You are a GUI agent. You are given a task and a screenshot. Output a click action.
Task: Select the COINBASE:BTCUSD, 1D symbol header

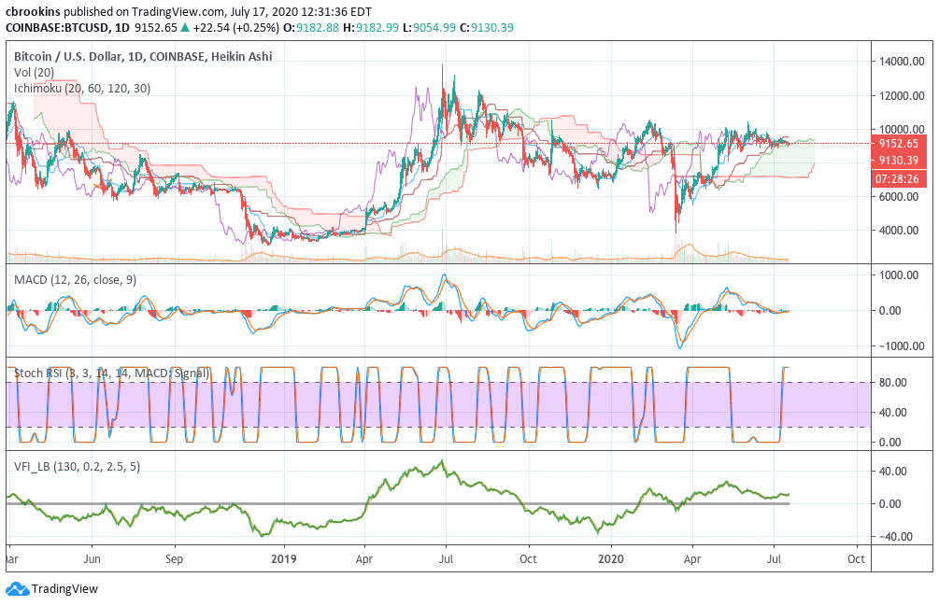[x=67, y=27]
